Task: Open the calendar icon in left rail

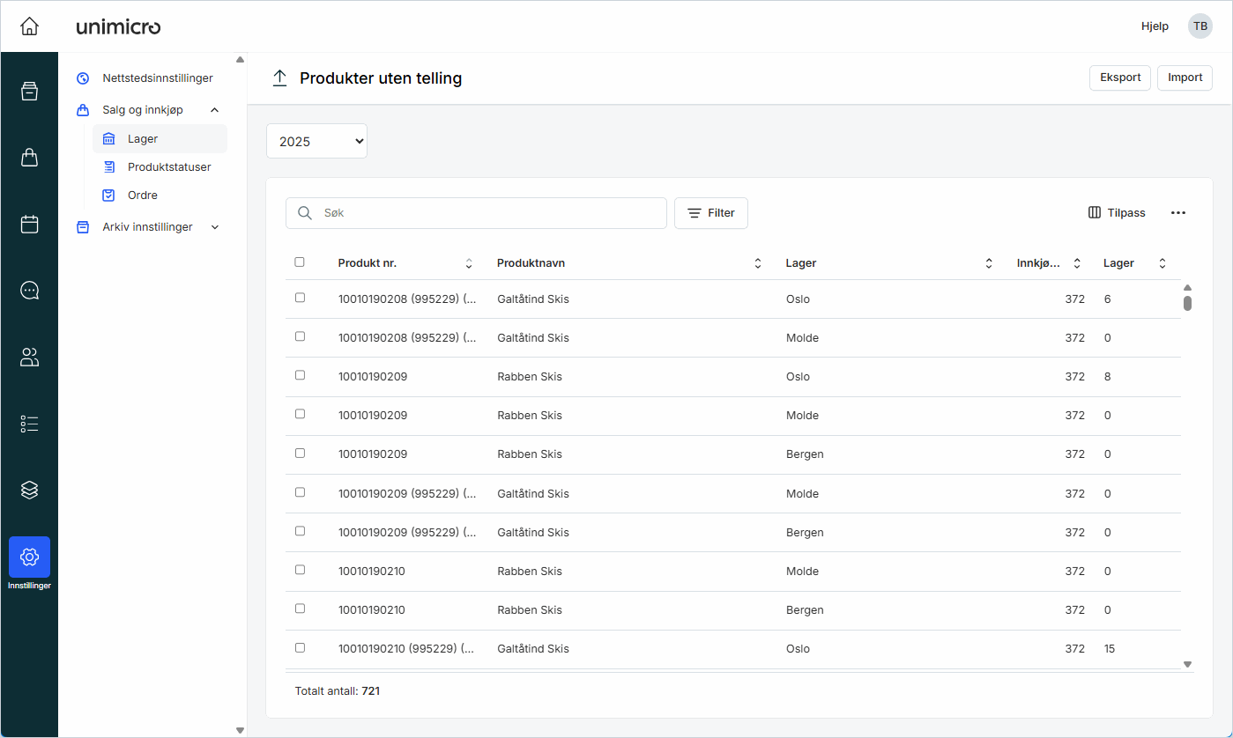Action: point(29,224)
